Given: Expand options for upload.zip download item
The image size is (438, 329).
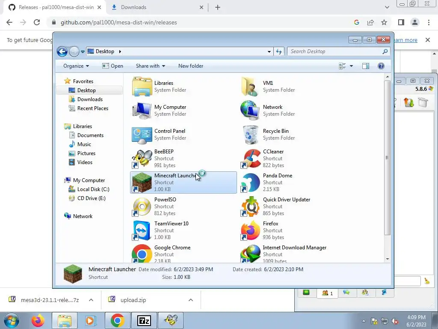Looking at the screenshot, I should click(191, 300).
